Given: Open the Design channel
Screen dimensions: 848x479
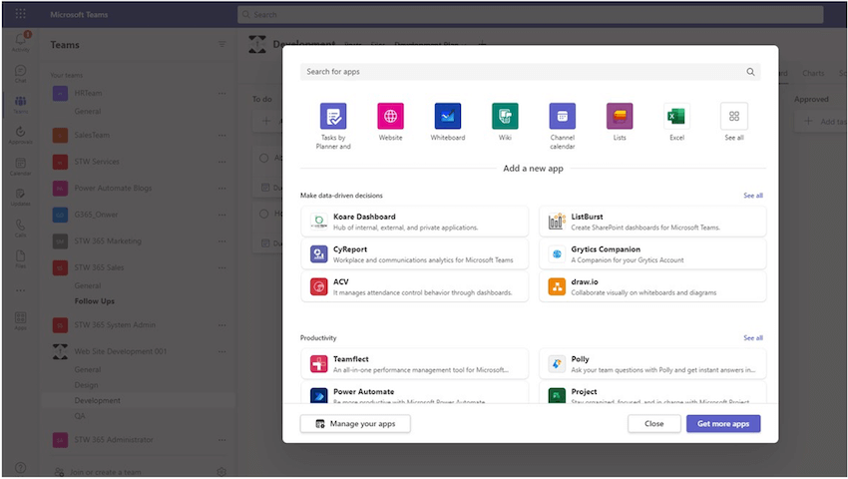Looking at the screenshot, I should click(87, 385).
